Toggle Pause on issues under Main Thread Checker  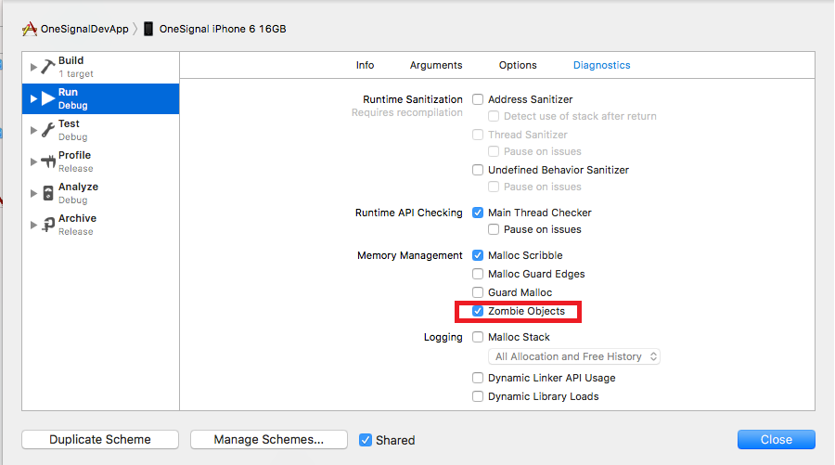(x=494, y=229)
